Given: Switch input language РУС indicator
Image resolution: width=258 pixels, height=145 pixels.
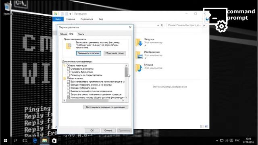Looking at the screenshot, I should tap(237, 141).
